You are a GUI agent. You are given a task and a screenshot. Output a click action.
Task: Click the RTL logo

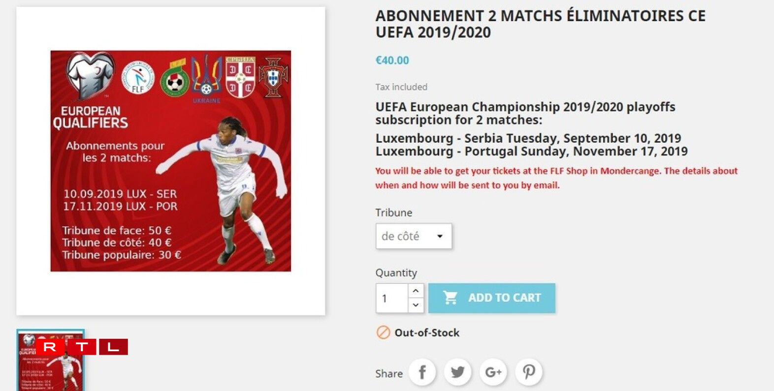(x=82, y=348)
